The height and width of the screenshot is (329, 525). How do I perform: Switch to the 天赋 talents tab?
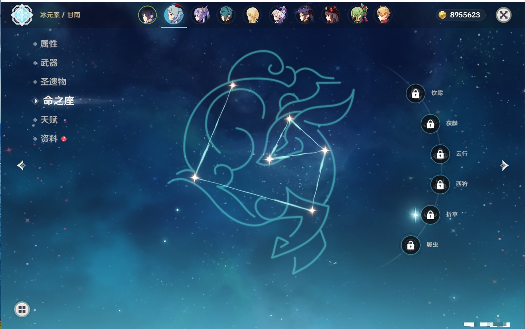(49, 120)
